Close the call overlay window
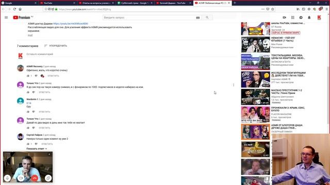330x185 pixels. tap(49, 154)
